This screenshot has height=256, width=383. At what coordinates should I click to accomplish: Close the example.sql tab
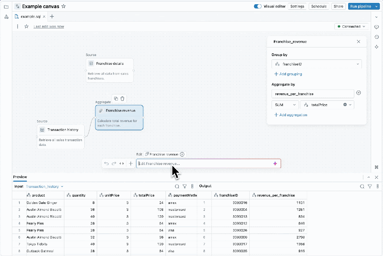pyautogui.click(x=44, y=17)
